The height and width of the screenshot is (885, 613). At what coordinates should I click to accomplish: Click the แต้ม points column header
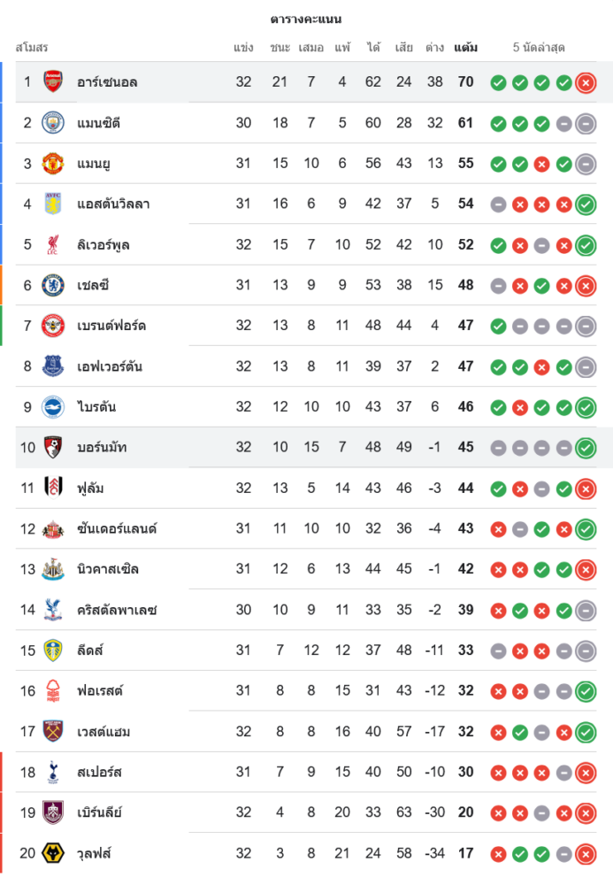pyautogui.click(x=465, y=47)
